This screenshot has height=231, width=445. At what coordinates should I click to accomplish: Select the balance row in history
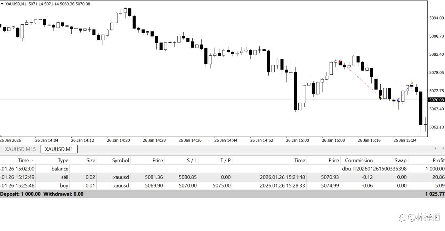[222, 169]
